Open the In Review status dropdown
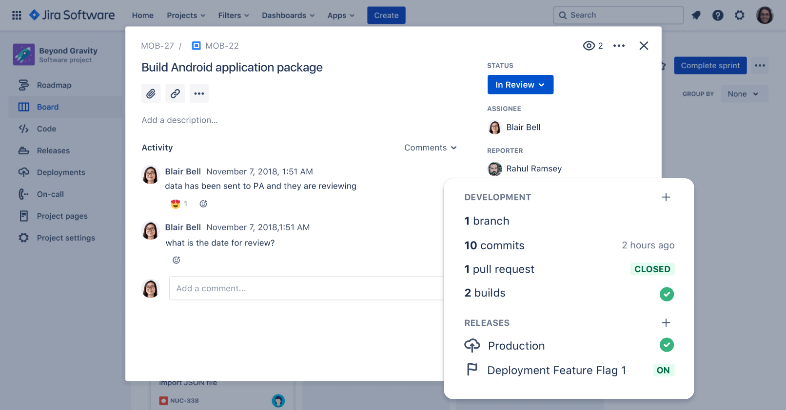 (520, 85)
